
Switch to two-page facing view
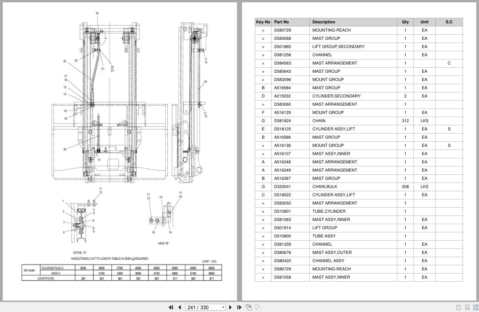[476, 307]
